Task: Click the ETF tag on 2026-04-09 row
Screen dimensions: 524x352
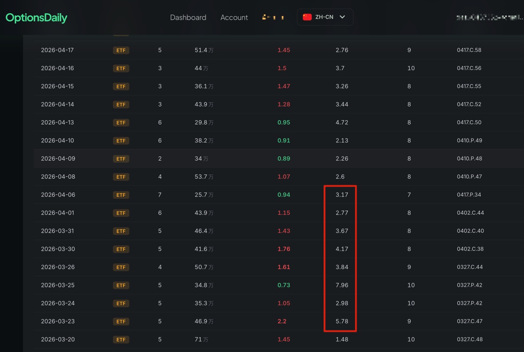Action: (x=121, y=159)
